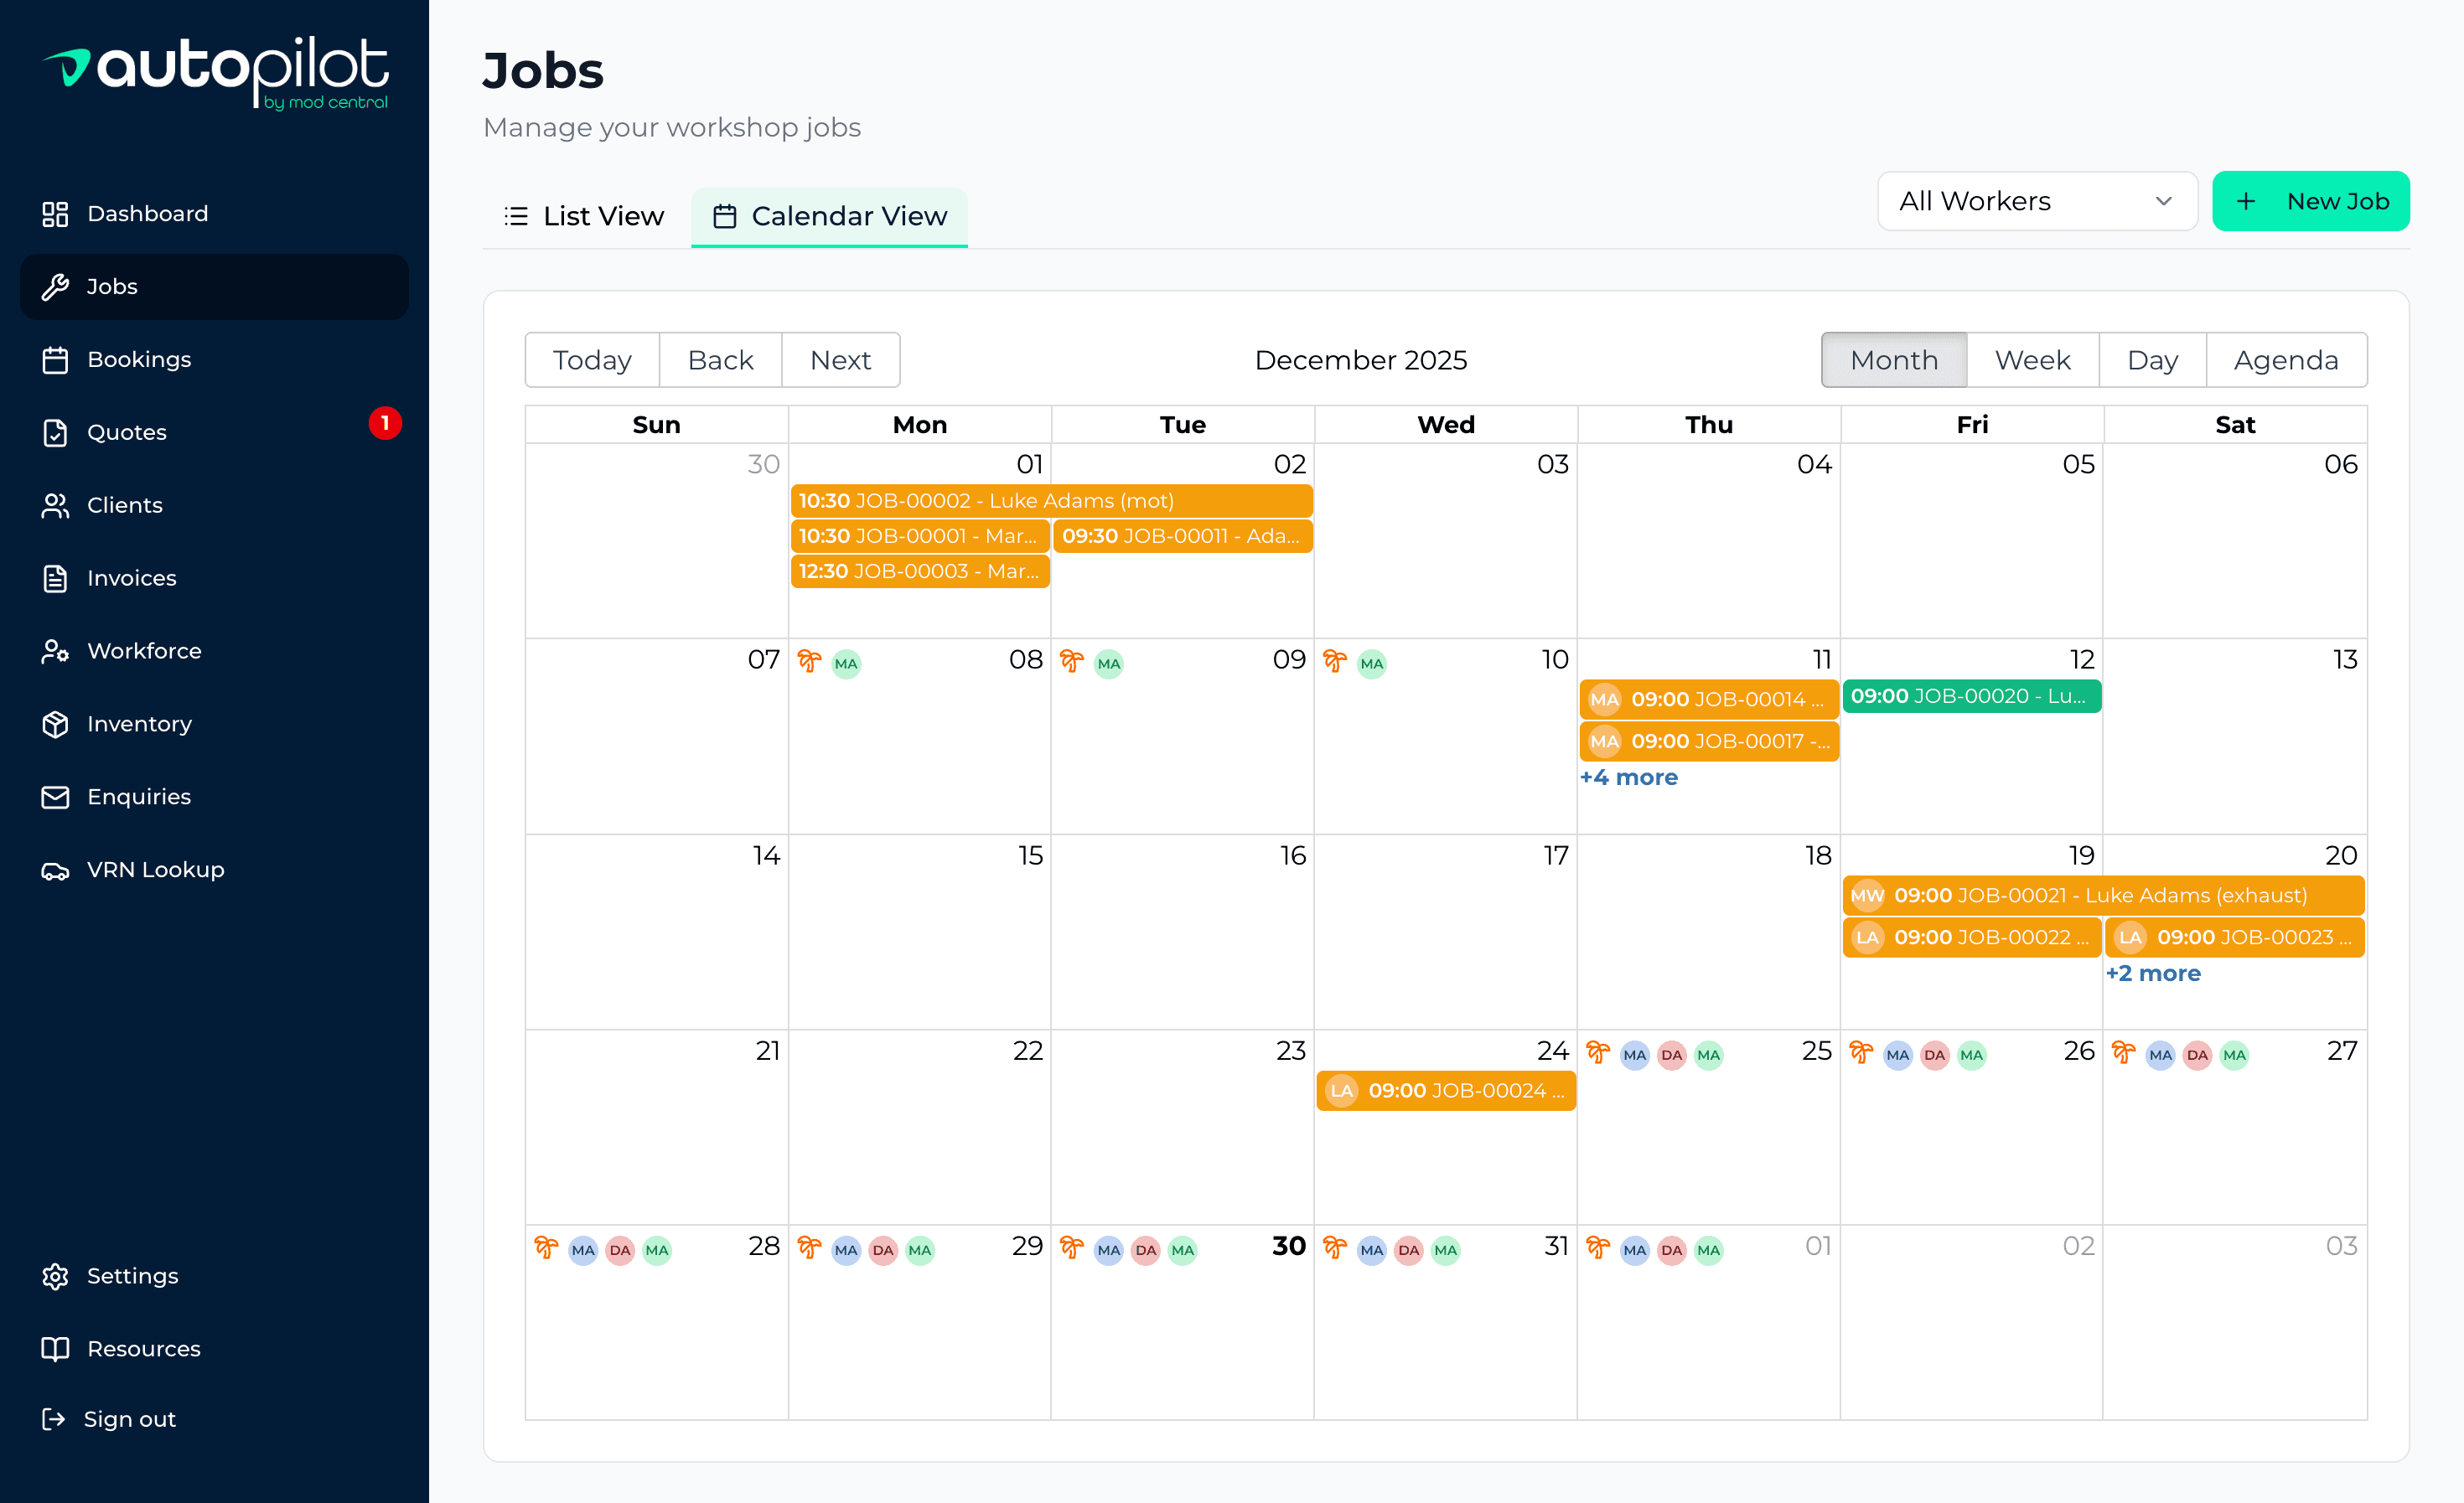Open green job JOB-00020 on December 12
This screenshot has width=2464, height=1503.
(x=1971, y=695)
